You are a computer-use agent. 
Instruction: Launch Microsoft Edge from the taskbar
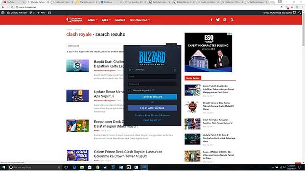[74, 167]
